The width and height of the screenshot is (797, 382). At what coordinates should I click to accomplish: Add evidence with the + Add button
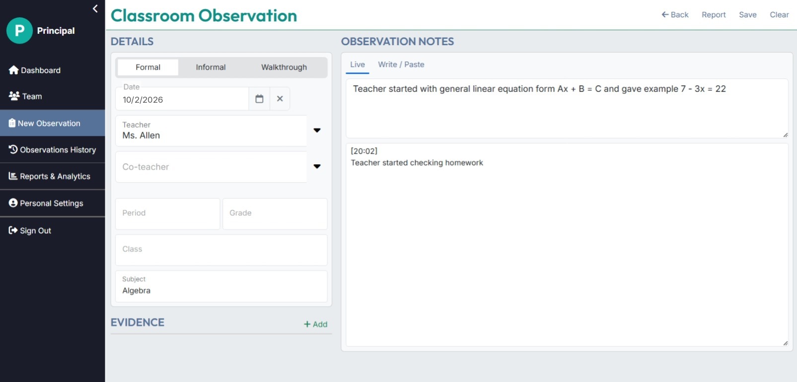tap(316, 324)
